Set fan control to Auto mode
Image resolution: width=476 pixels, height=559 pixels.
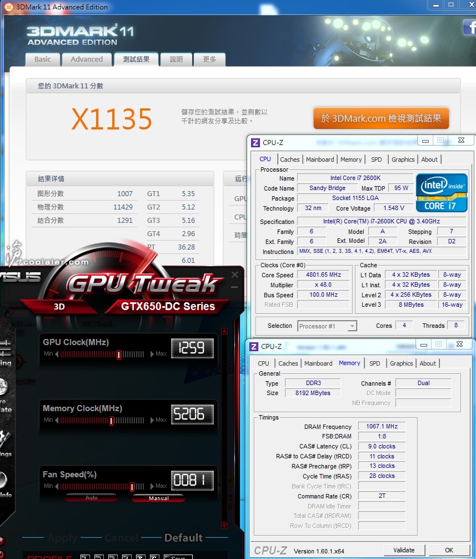click(x=92, y=498)
